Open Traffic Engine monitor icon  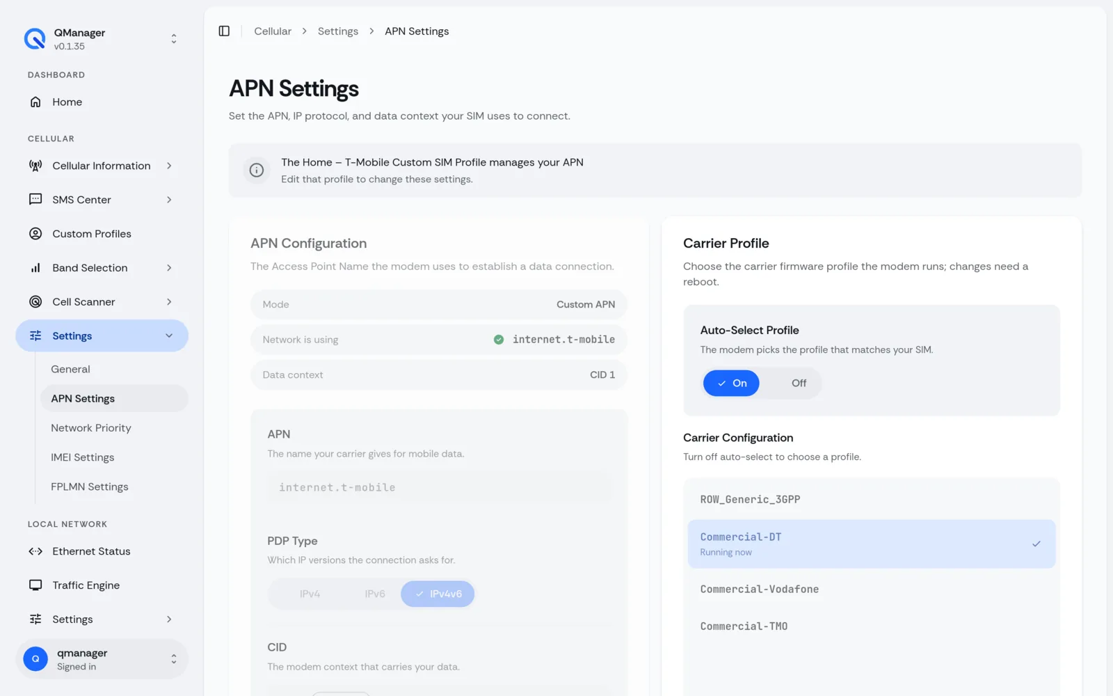[35, 585]
